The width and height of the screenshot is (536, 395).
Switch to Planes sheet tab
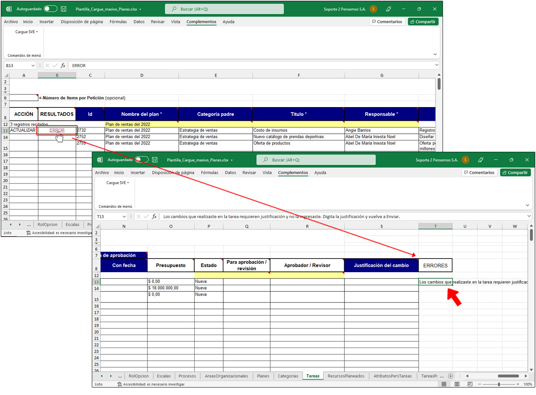coord(263,376)
